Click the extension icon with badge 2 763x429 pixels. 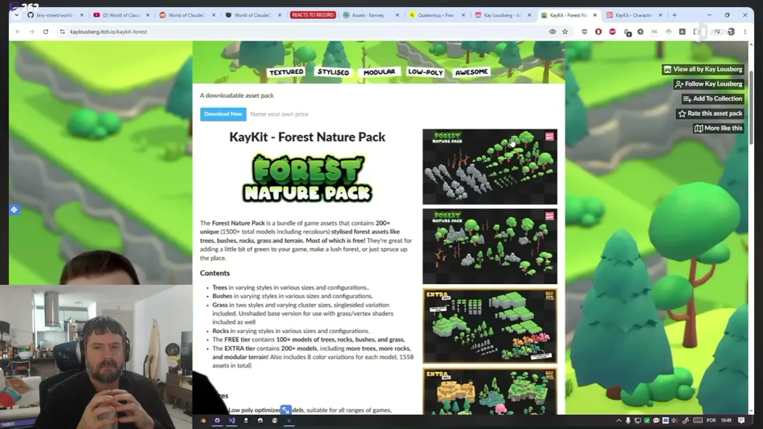click(x=627, y=32)
